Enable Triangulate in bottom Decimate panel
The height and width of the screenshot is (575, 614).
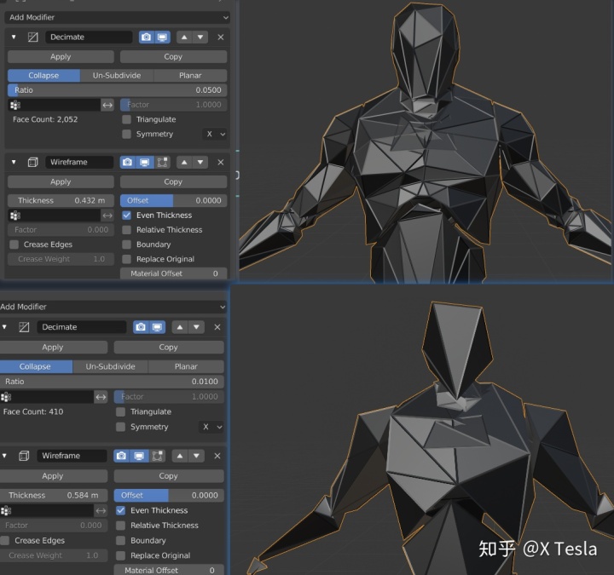(x=120, y=412)
